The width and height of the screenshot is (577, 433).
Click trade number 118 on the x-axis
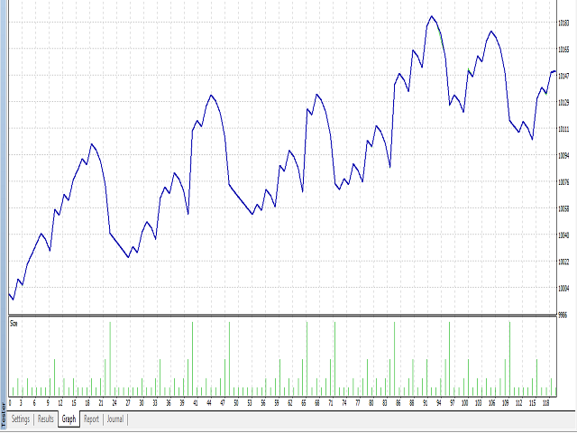[546, 403]
